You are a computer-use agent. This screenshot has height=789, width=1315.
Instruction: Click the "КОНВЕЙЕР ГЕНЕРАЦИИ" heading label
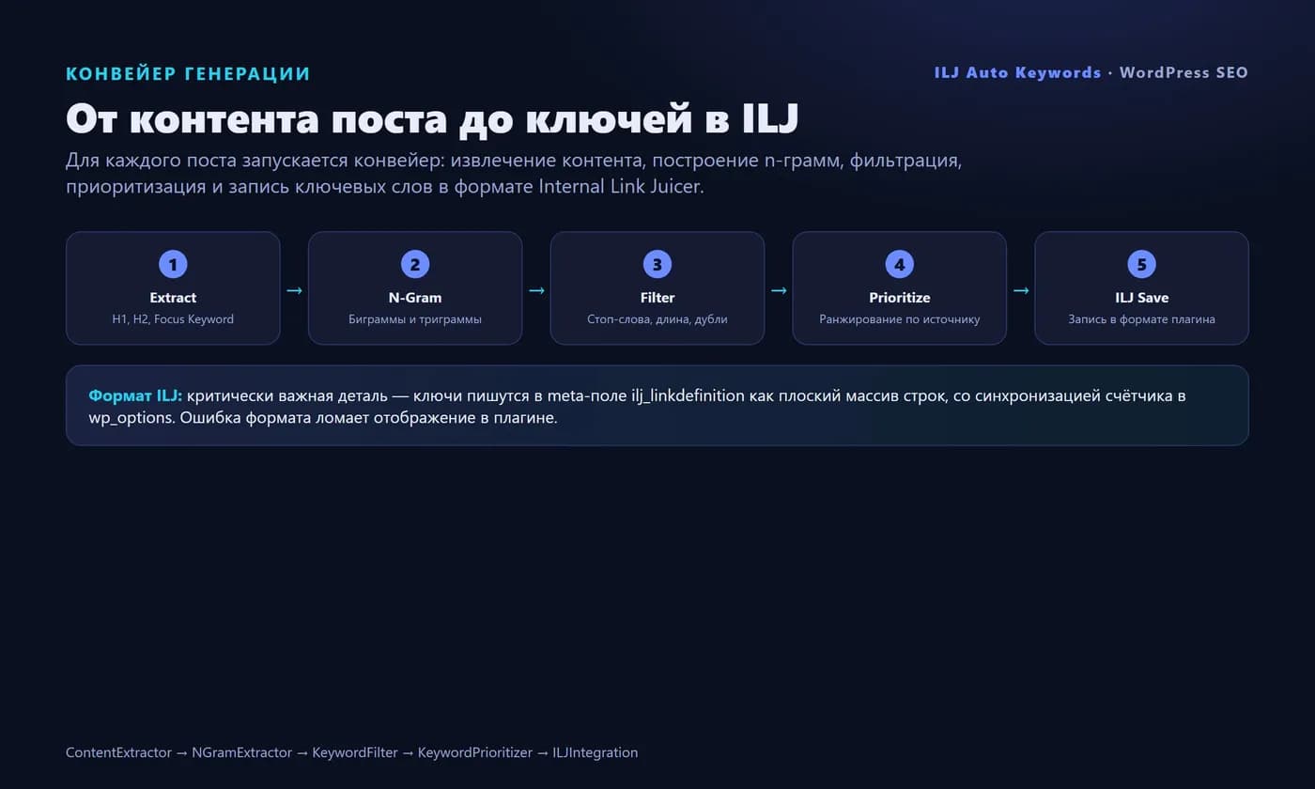pyautogui.click(x=188, y=73)
